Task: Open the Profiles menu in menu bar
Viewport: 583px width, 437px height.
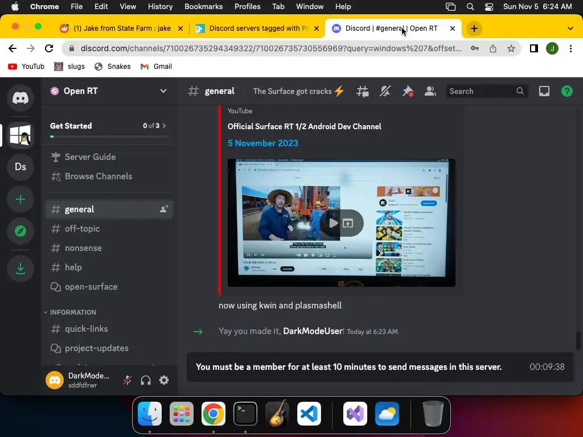Action: point(247,6)
